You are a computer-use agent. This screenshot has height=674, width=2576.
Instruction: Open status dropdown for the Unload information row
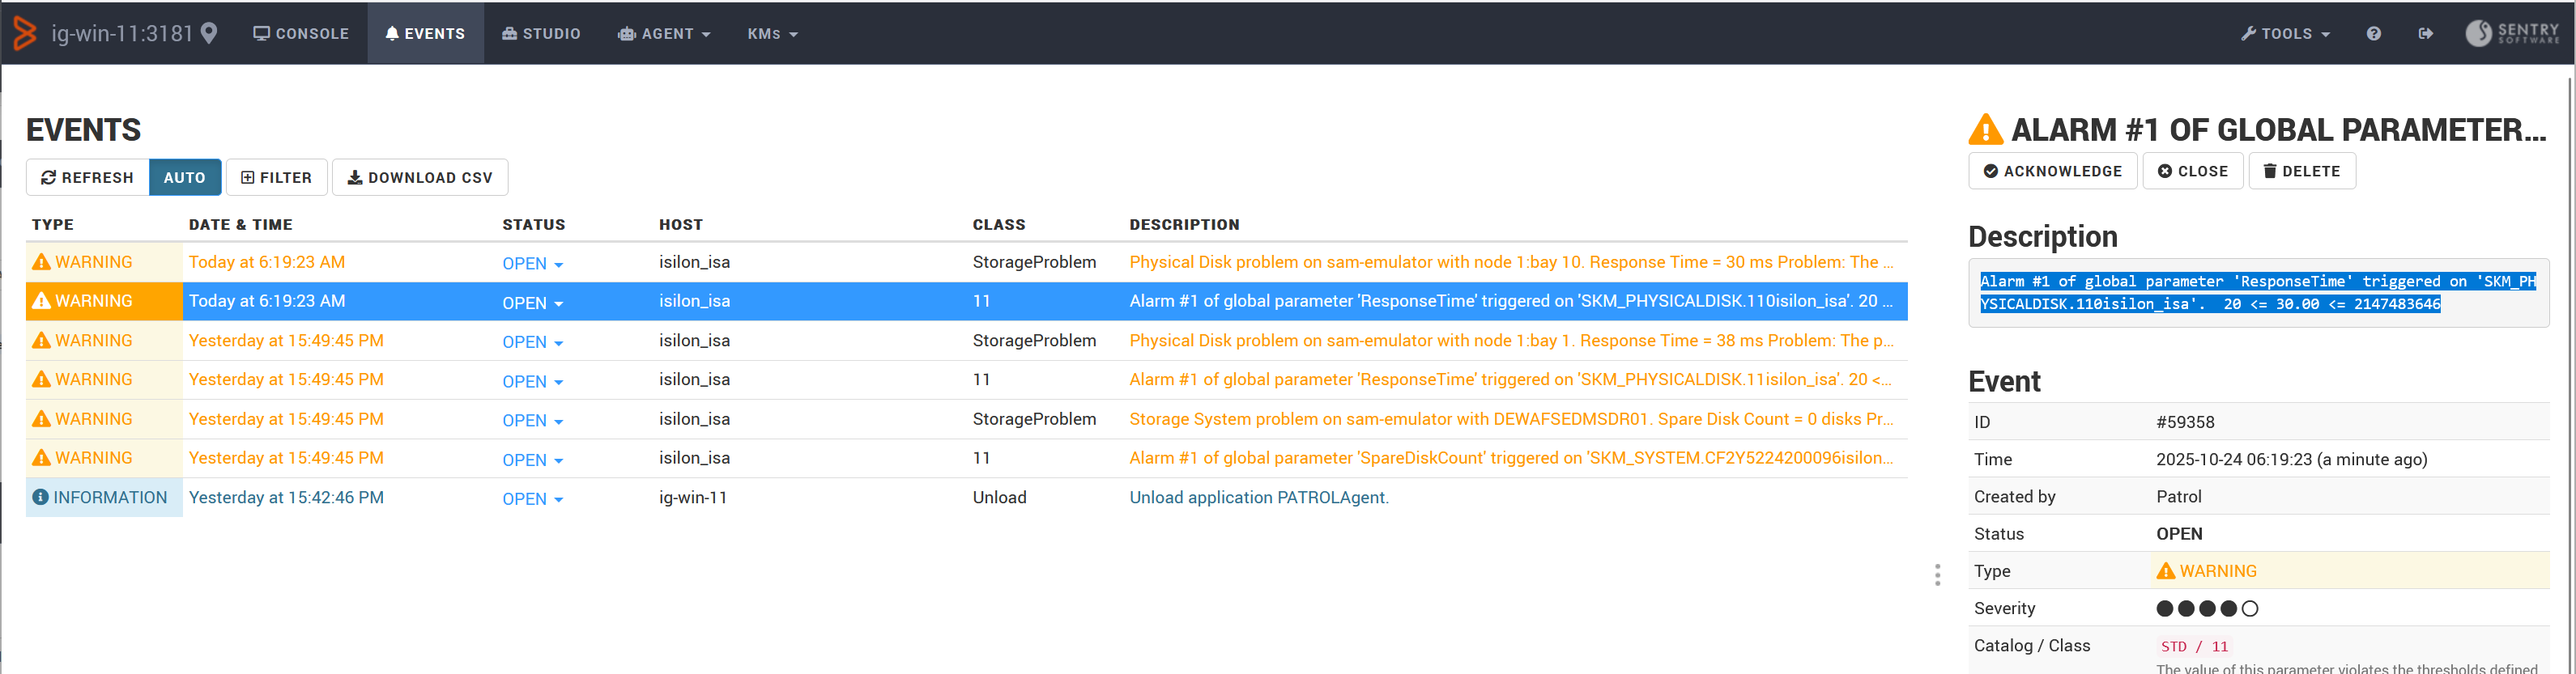532,498
